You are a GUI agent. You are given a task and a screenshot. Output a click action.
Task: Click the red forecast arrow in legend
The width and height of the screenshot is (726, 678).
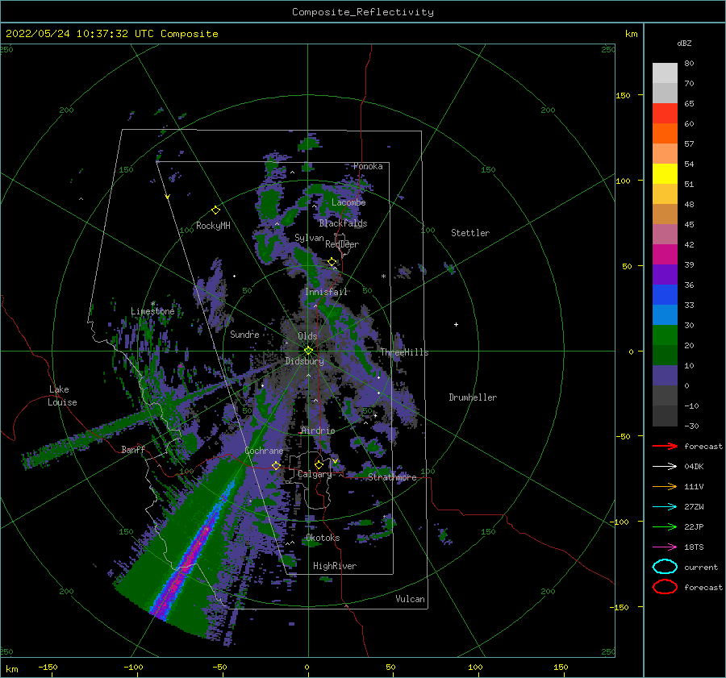point(665,446)
